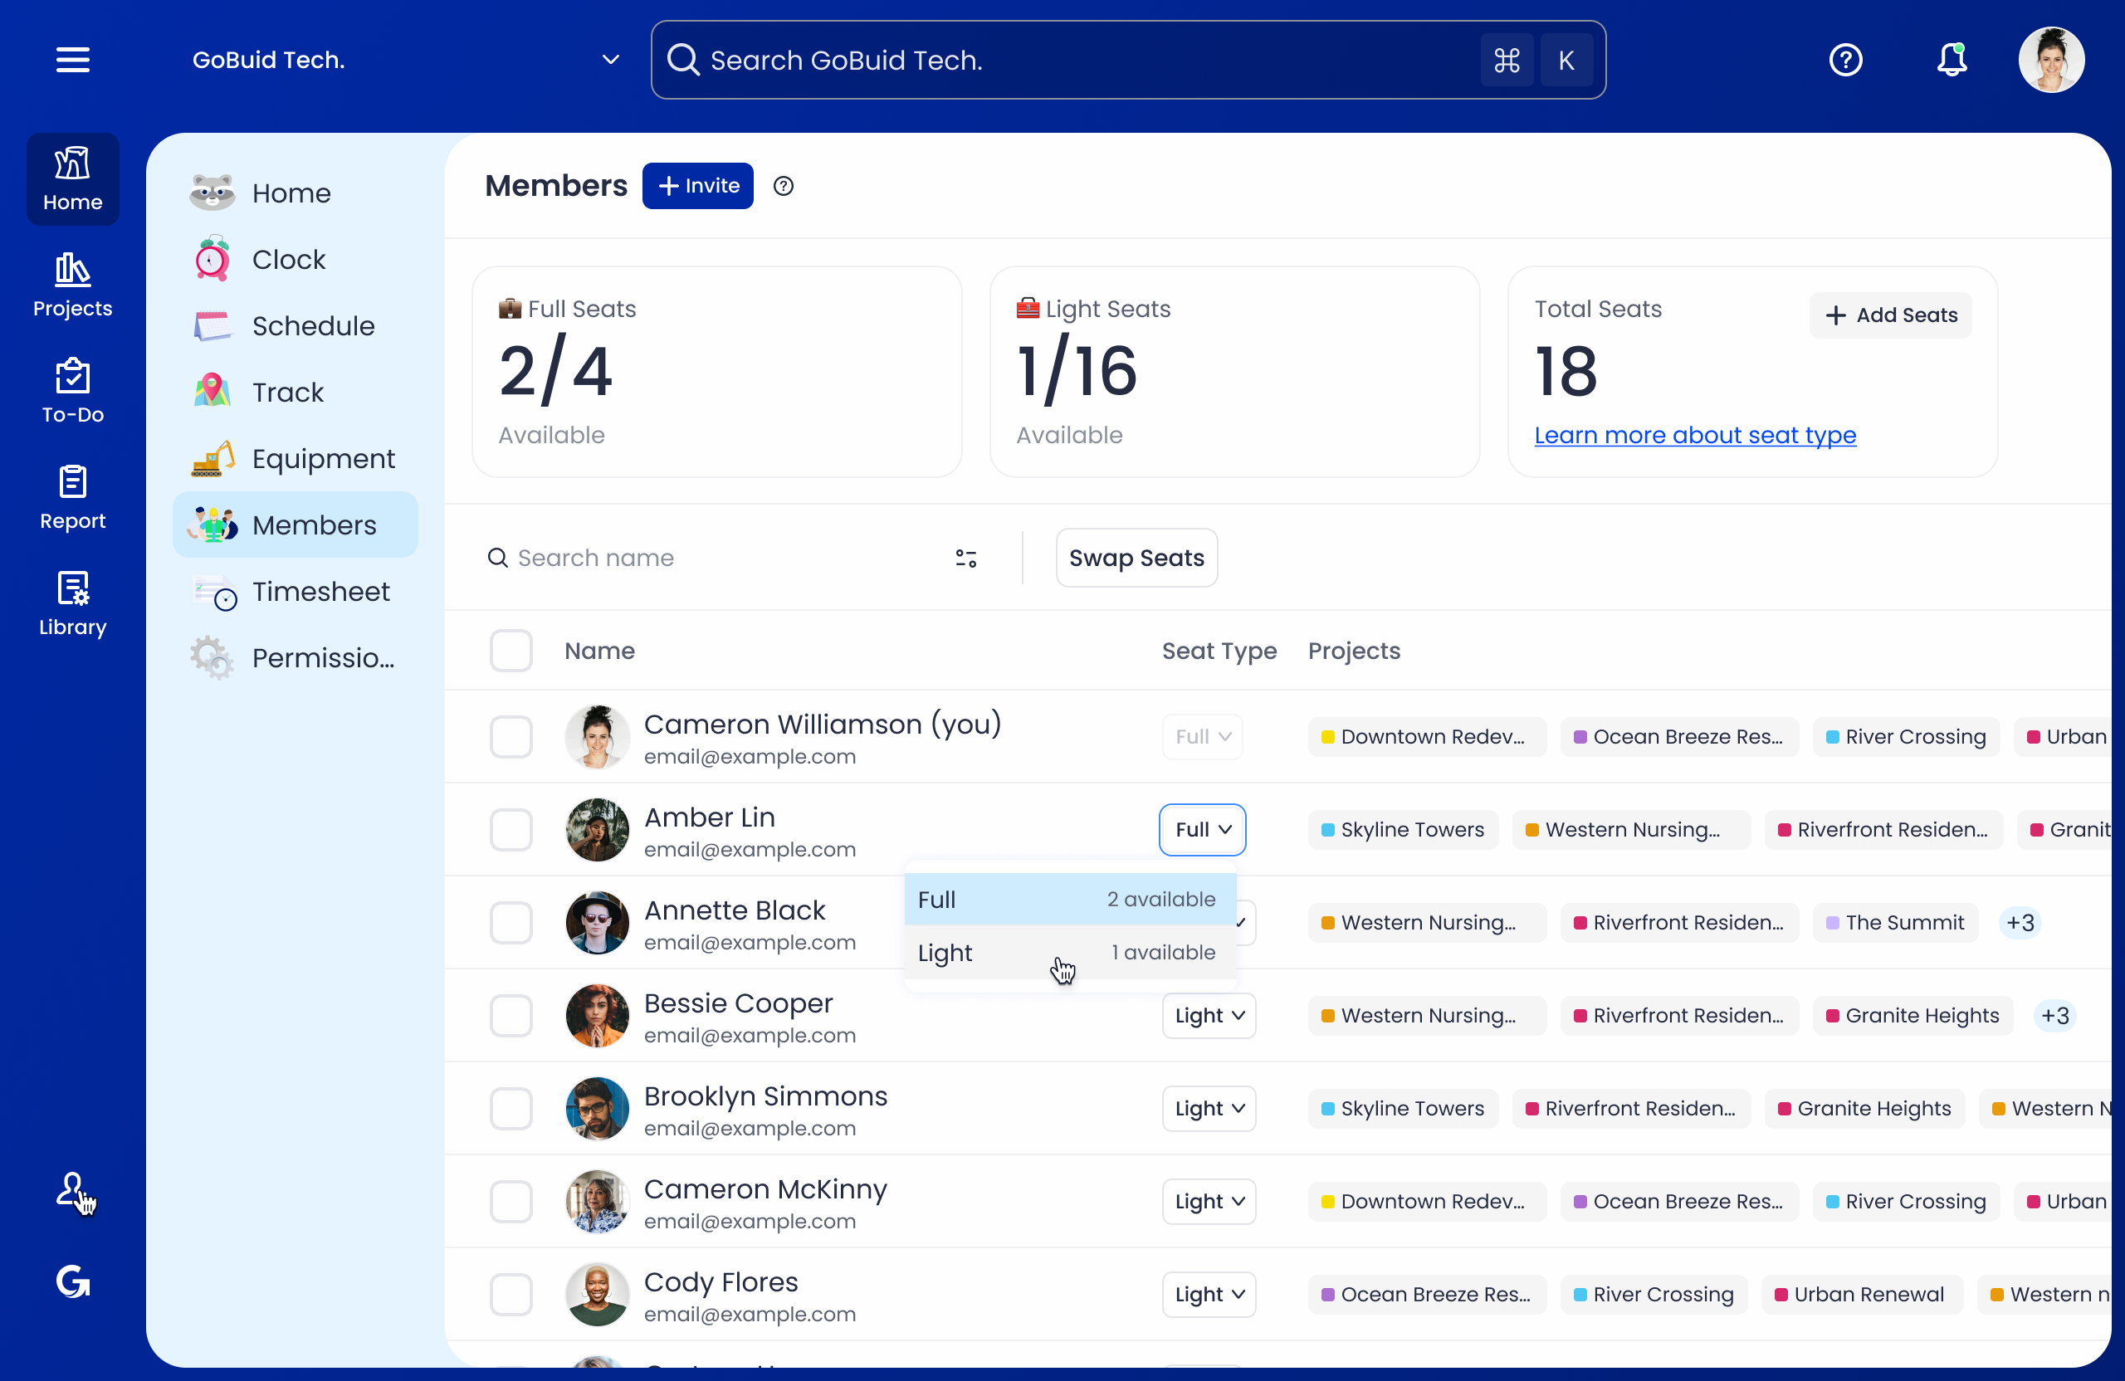The image size is (2125, 1381).
Task: Tick the checkbox for Brooklyn Simmons
Action: point(510,1108)
